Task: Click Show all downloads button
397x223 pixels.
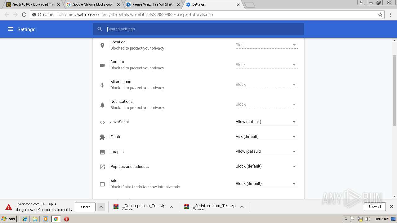Action: click(x=375, y=207)
